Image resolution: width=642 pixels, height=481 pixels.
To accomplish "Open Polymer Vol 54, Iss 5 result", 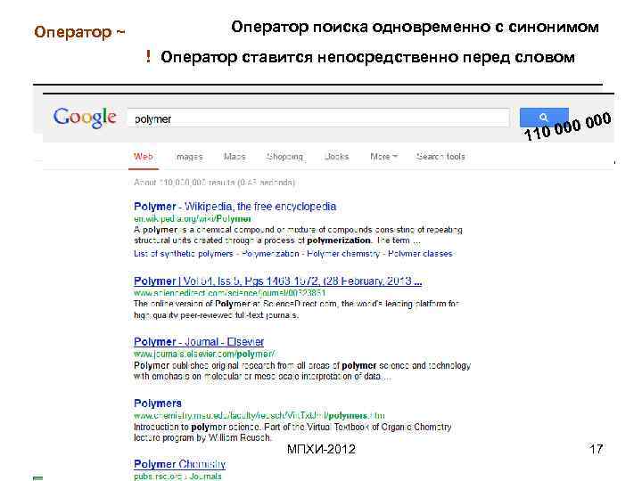I will 277,281.
